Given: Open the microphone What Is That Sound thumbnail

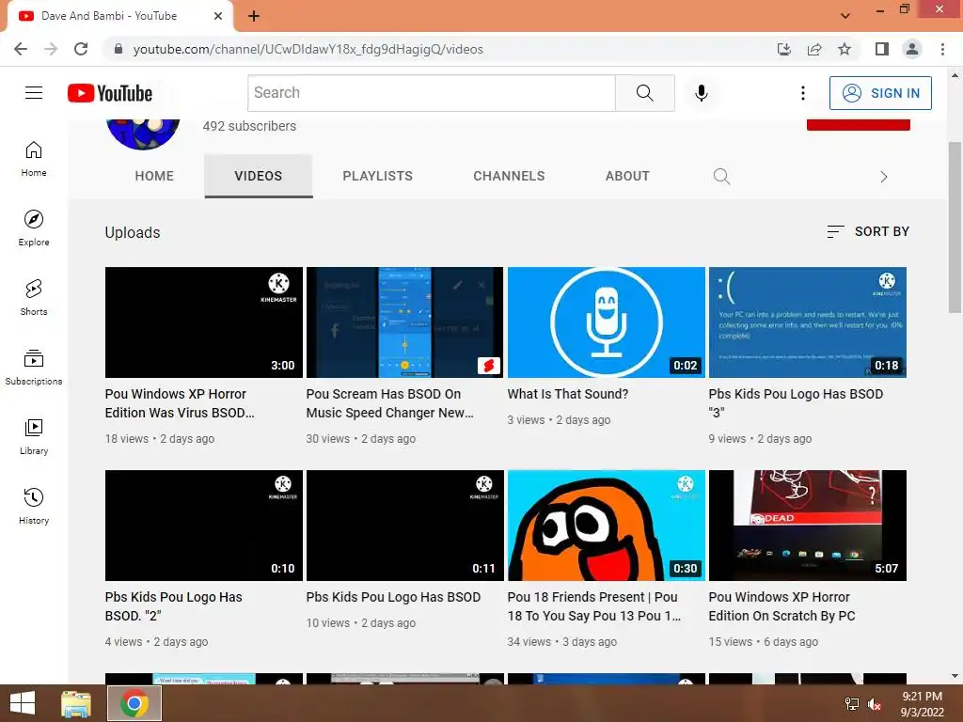Looking at the screenshot, I should (x=607, y=322).
